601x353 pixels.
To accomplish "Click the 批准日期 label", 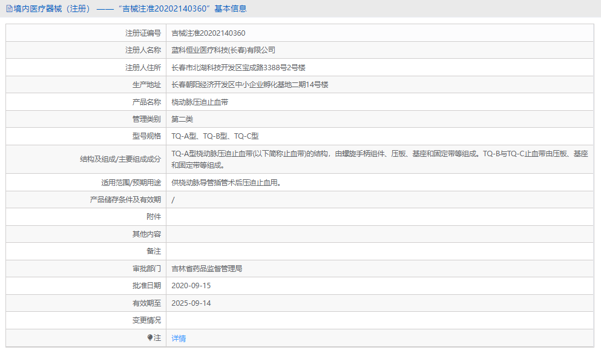I will (x=147, y=286).
